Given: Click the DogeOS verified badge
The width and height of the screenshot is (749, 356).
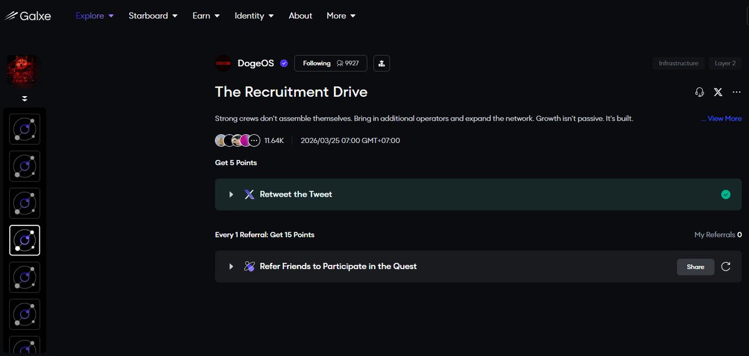Looking at the screenshot, I should [284, 63].
